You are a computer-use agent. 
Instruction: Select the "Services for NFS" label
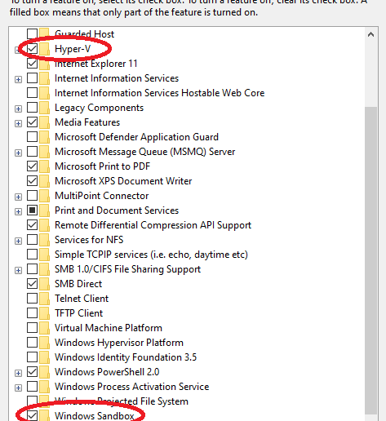pyautogui.click(x=89, y=240)
